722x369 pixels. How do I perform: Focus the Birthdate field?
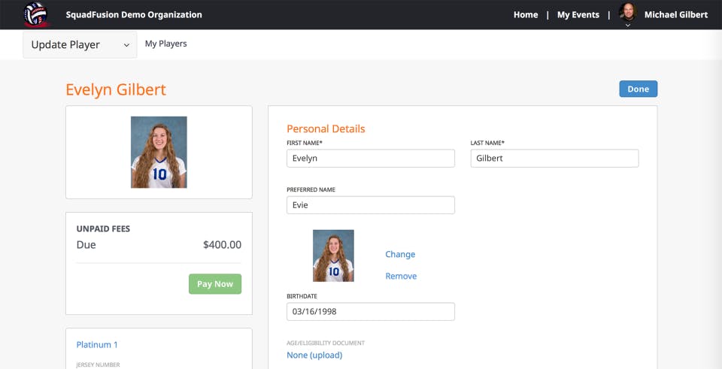coord(371,311)
